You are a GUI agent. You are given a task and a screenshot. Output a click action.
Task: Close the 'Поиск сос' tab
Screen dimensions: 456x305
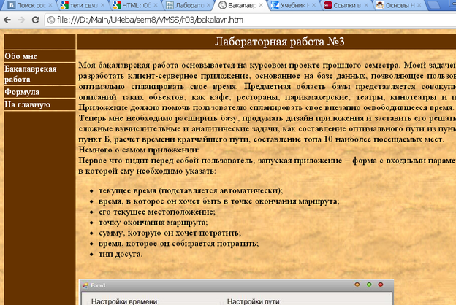(x=50, y=5)
